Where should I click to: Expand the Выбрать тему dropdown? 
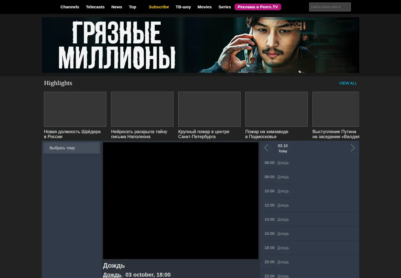point(72,148)
